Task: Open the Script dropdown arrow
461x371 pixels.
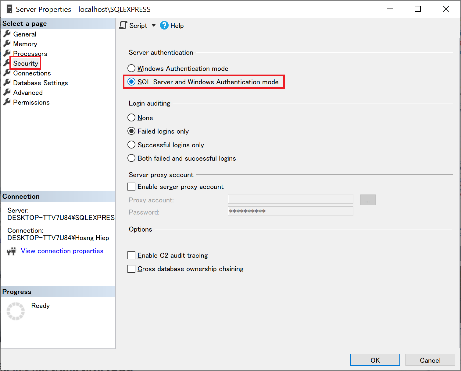Action: pos(154,26)
